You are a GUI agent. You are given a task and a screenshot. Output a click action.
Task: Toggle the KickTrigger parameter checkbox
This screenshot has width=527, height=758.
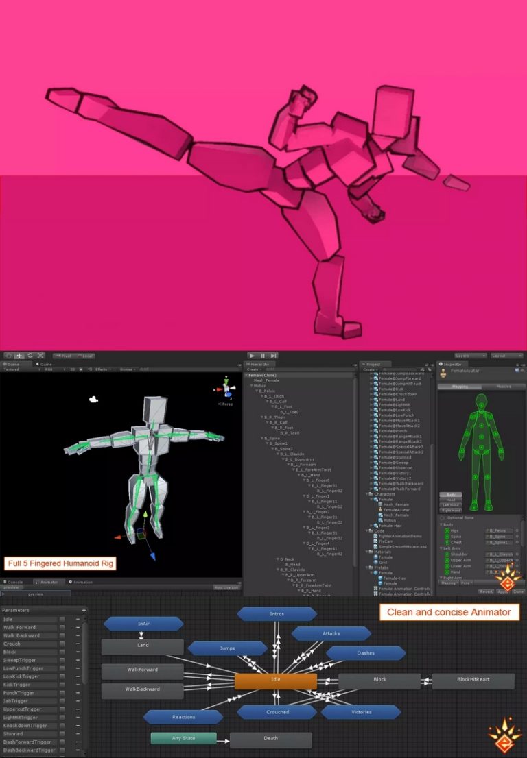pos(62,685)
